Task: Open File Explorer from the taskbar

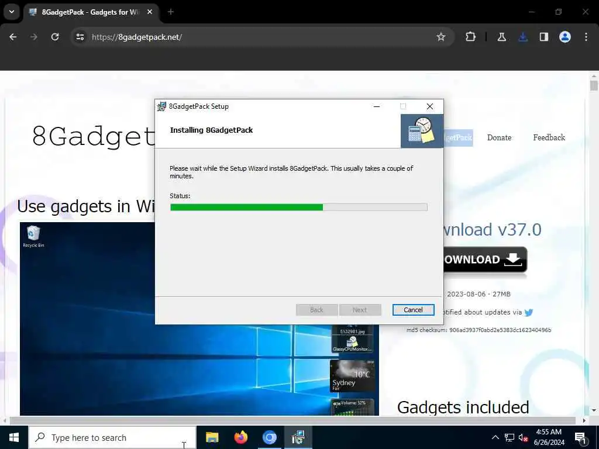Action: 212,437
